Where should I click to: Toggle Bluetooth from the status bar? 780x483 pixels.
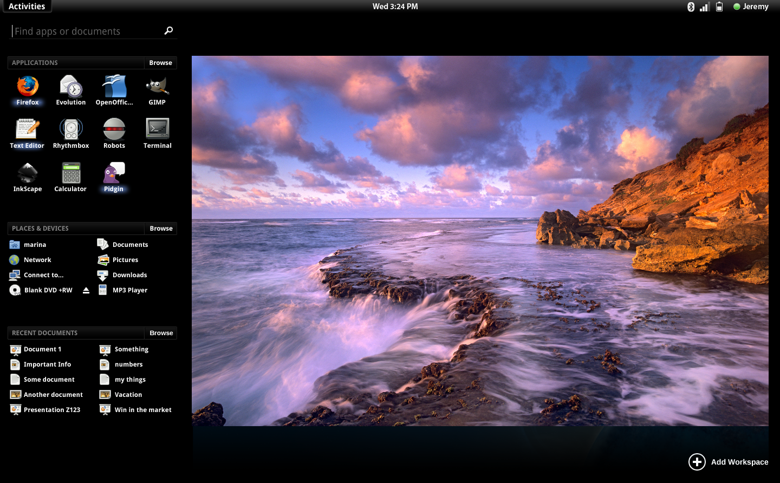coord(691,6)
